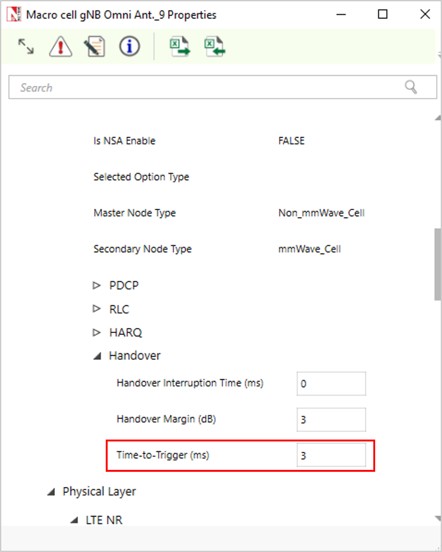This screenshot has width=442, height=552.
Task: Expand the PDCP section
Action: pos(97,286)
